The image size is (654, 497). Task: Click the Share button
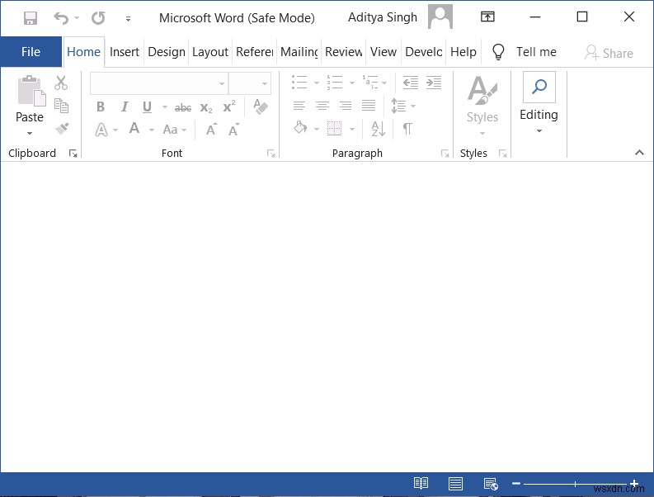pyautogui.click(x=609, y=52)
